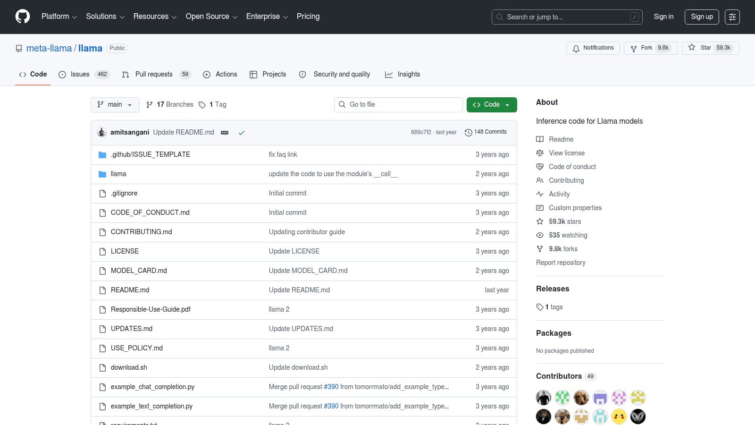Expand the Platform menu
The image size is (755, 425).
[x=59, y=17]
